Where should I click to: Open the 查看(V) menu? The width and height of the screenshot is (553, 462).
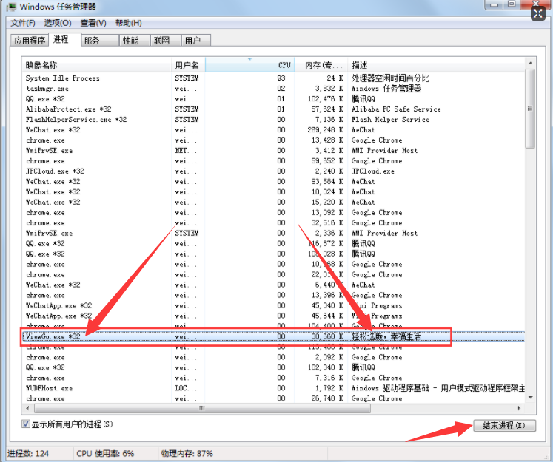[93, 23]
